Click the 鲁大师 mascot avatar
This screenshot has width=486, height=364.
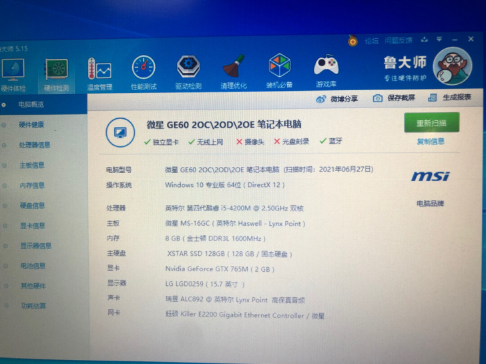click(453, 66)
